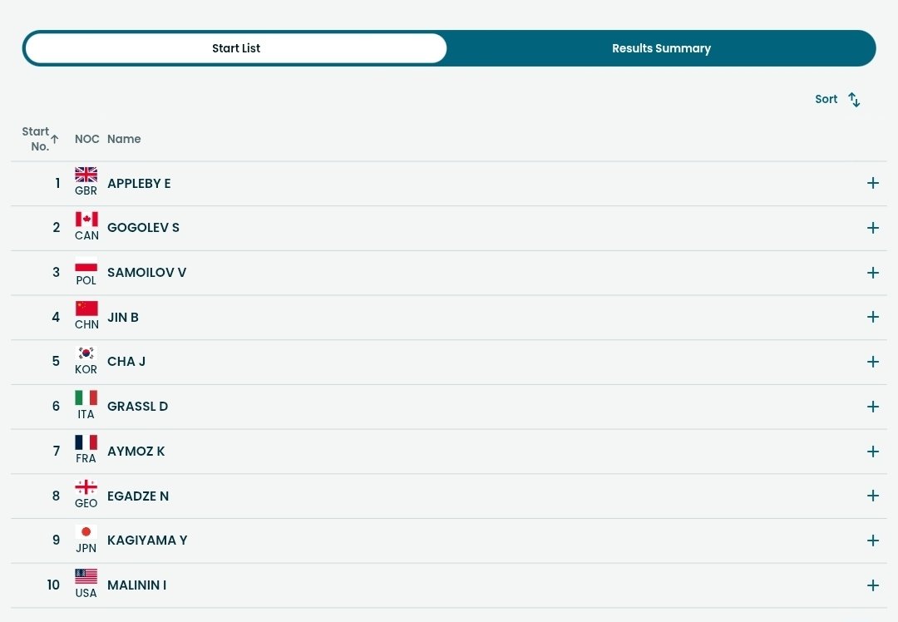Click start number 5
Viewport: 898px width, 622px height.
click(x=56, y=362)
